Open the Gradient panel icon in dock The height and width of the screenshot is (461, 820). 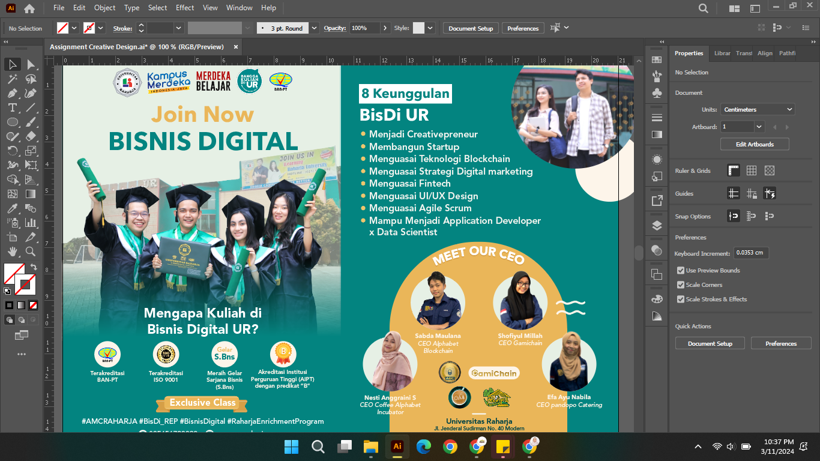click(x=657, y=134)
